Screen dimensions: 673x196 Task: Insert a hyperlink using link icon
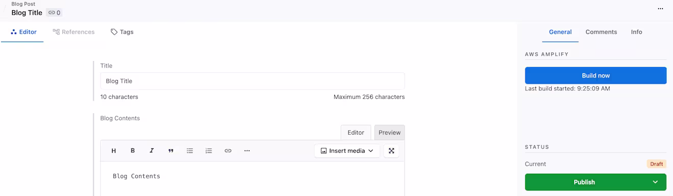228,151
